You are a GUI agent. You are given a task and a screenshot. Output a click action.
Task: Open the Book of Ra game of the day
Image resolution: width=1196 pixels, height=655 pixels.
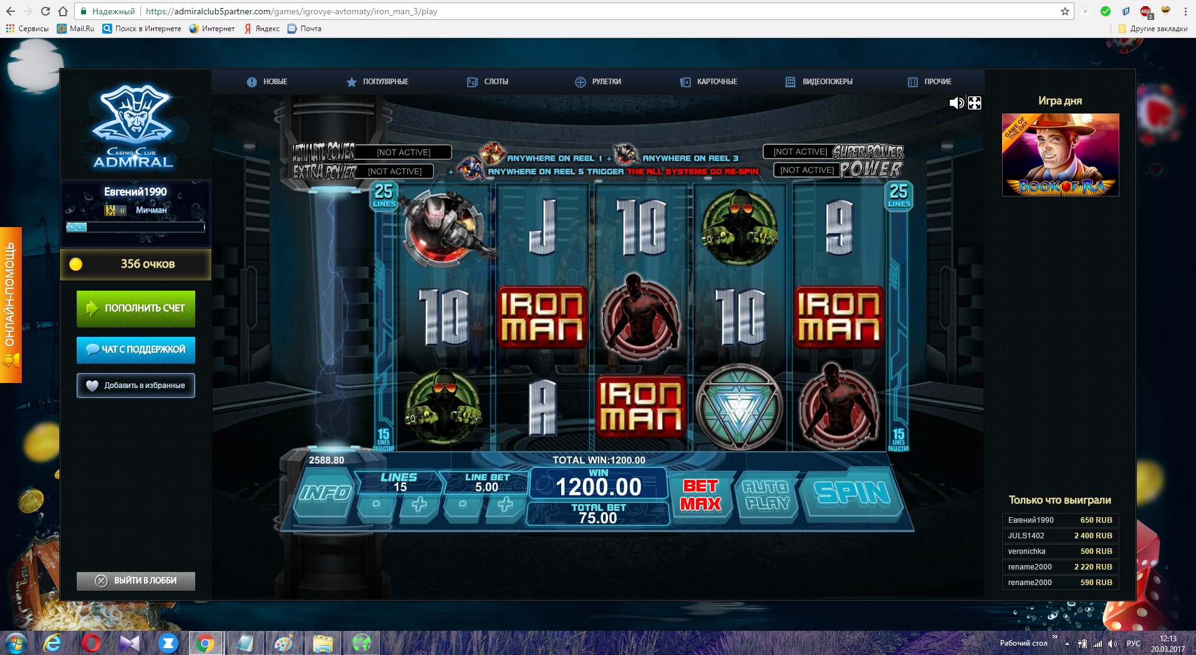[1060, 155]
